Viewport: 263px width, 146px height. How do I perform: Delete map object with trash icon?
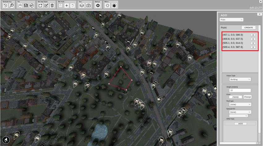pyautogui.click(x=52, y=6)
